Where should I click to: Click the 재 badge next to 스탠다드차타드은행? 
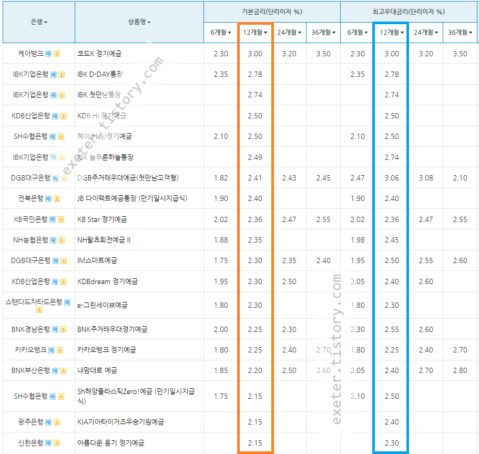click(67, 302)
